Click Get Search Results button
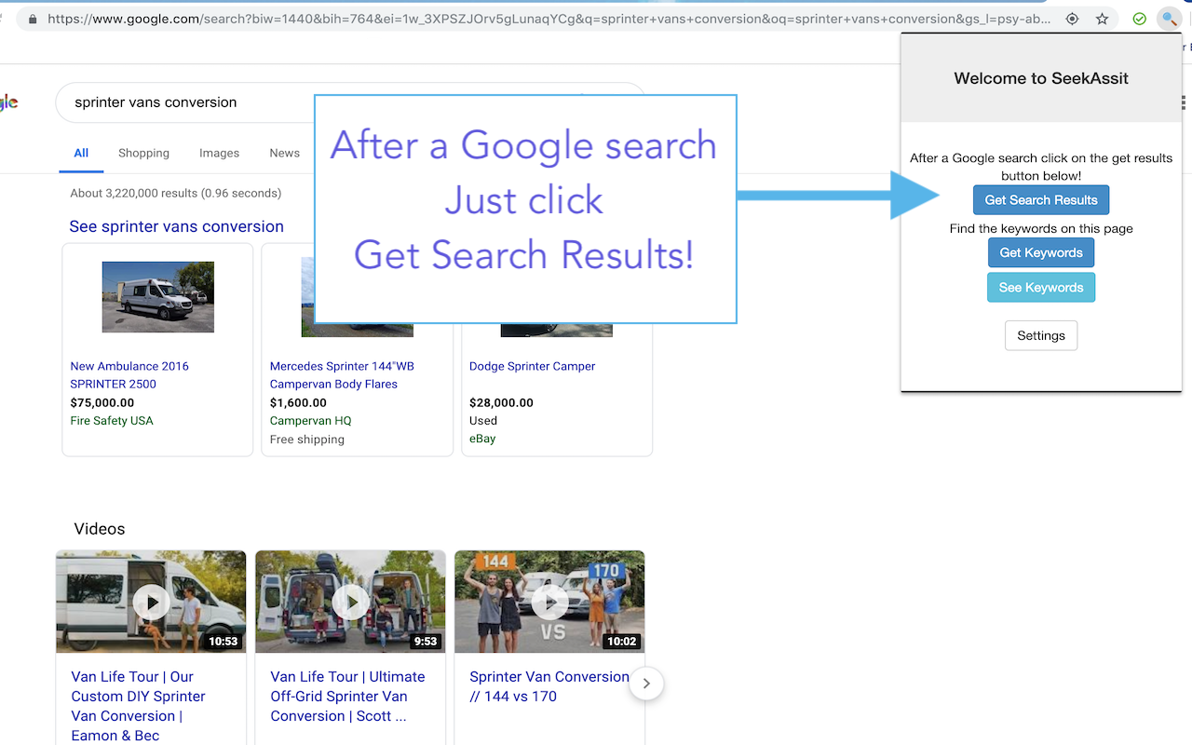The height and width of the screenshot is (745, 1192). coord(1041,200)
